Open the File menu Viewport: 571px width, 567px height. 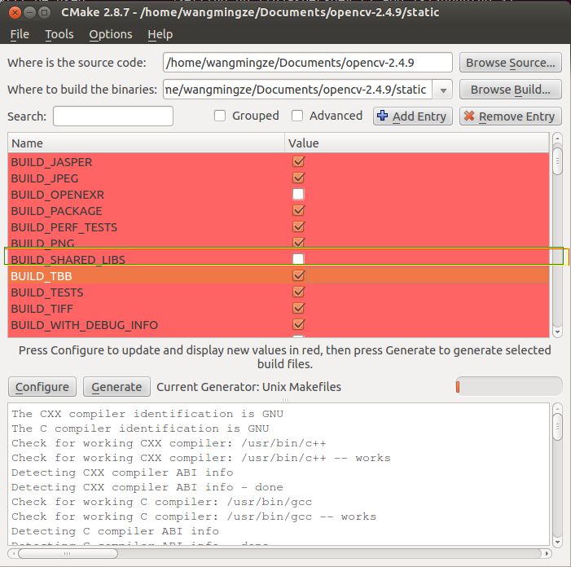(20, 34)
